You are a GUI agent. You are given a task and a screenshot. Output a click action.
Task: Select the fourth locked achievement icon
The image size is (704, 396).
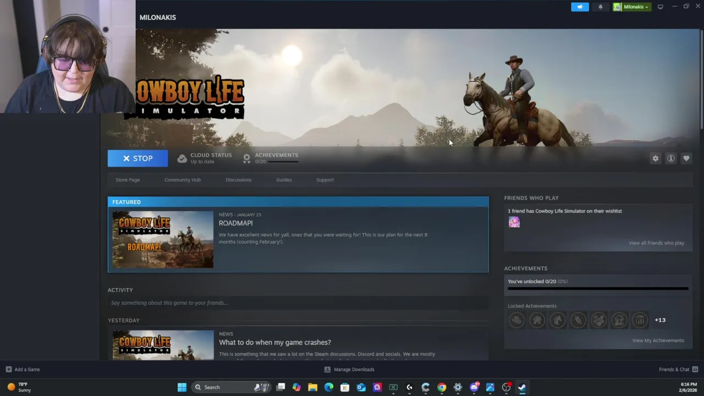(578, 320)
